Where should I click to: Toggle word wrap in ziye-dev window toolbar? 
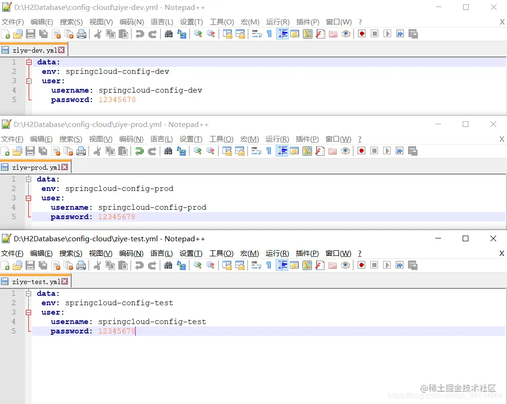tap(256, 34)
